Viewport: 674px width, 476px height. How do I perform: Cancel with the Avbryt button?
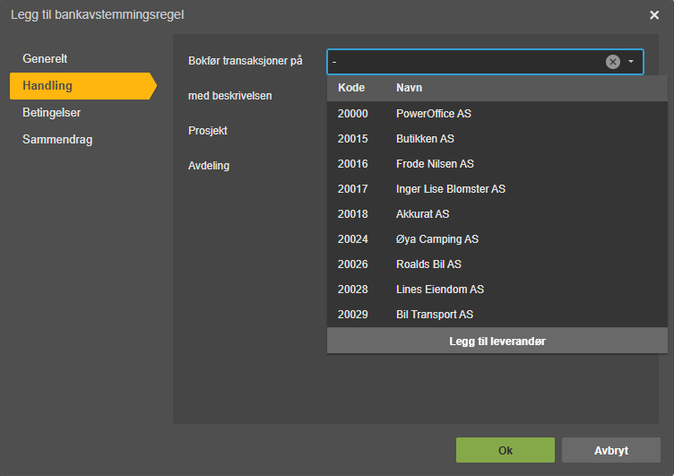[x=611, y=450]
